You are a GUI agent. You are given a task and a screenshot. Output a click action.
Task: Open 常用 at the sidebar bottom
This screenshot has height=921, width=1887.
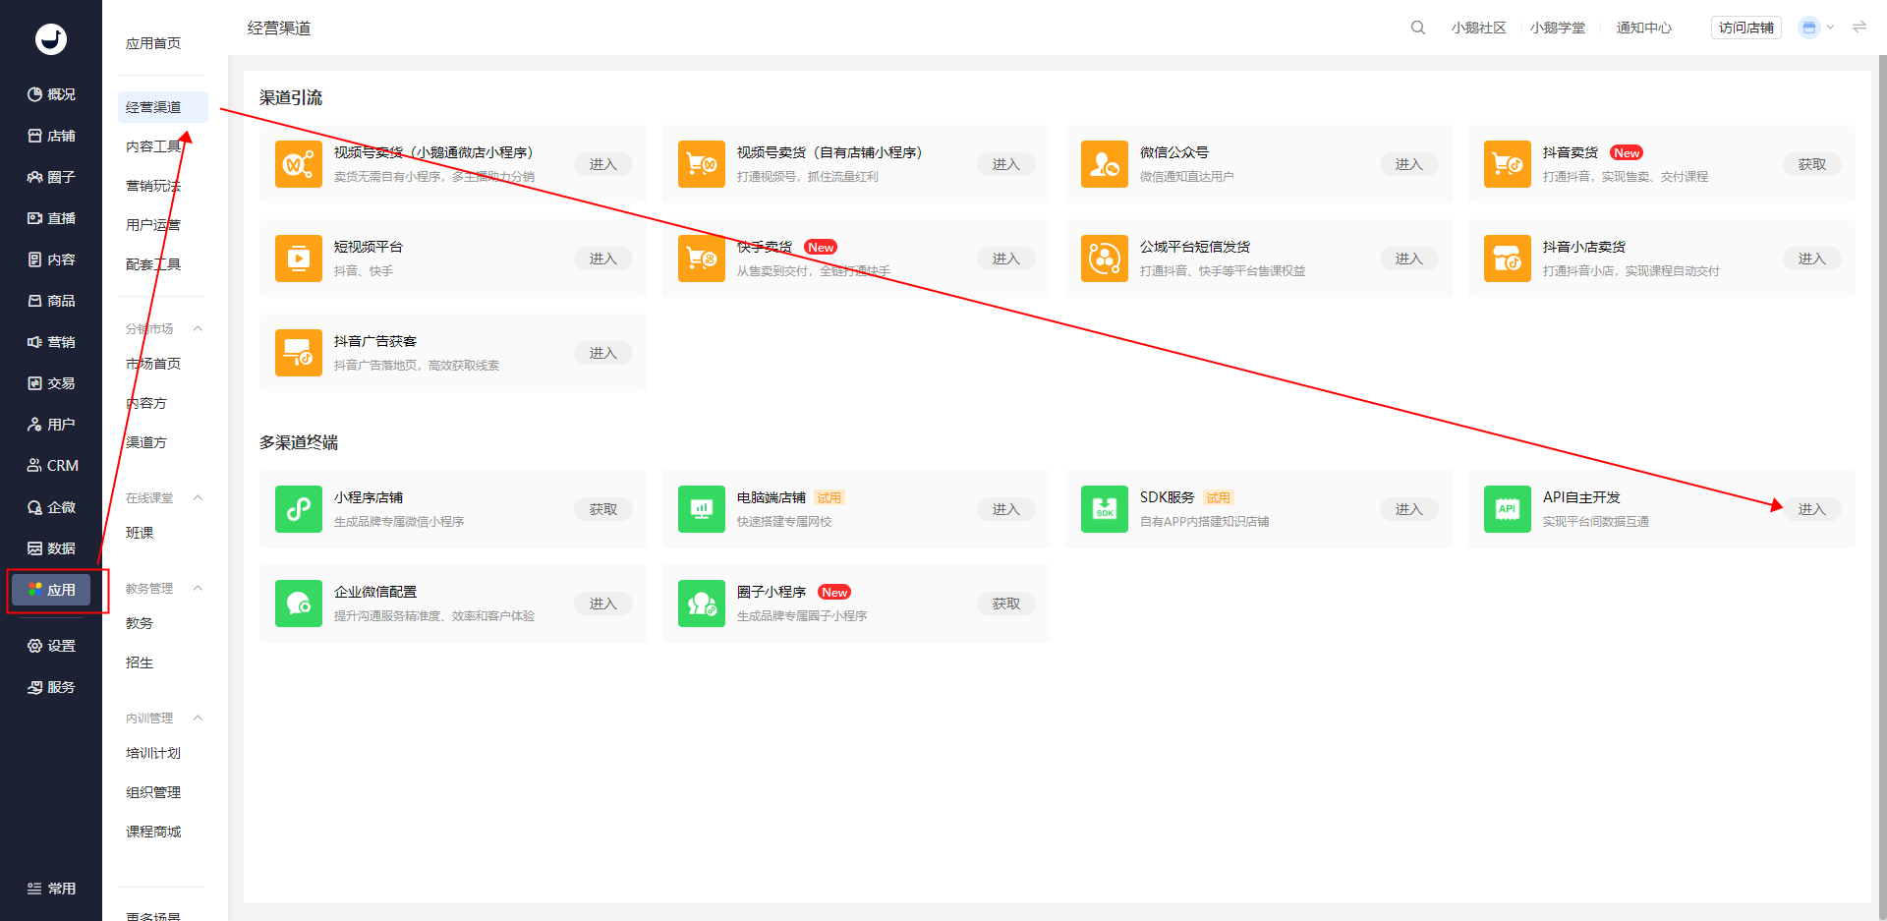(51, 889)
